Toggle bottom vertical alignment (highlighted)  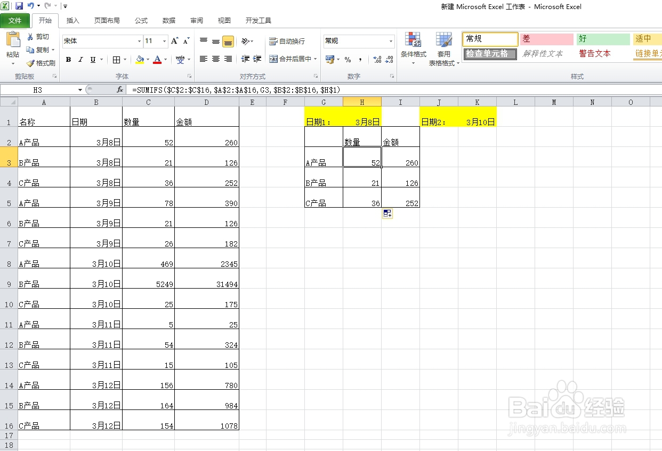tap(228, 41)
